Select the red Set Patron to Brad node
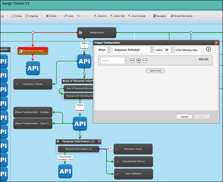 [33, 51]
